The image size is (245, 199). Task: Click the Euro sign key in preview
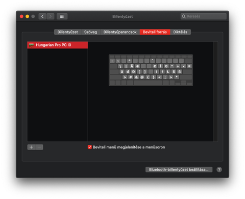tap(155, 66)
